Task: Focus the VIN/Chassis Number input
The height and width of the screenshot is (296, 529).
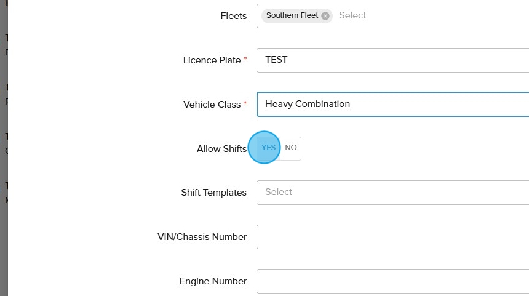Action: pos(392,237)
